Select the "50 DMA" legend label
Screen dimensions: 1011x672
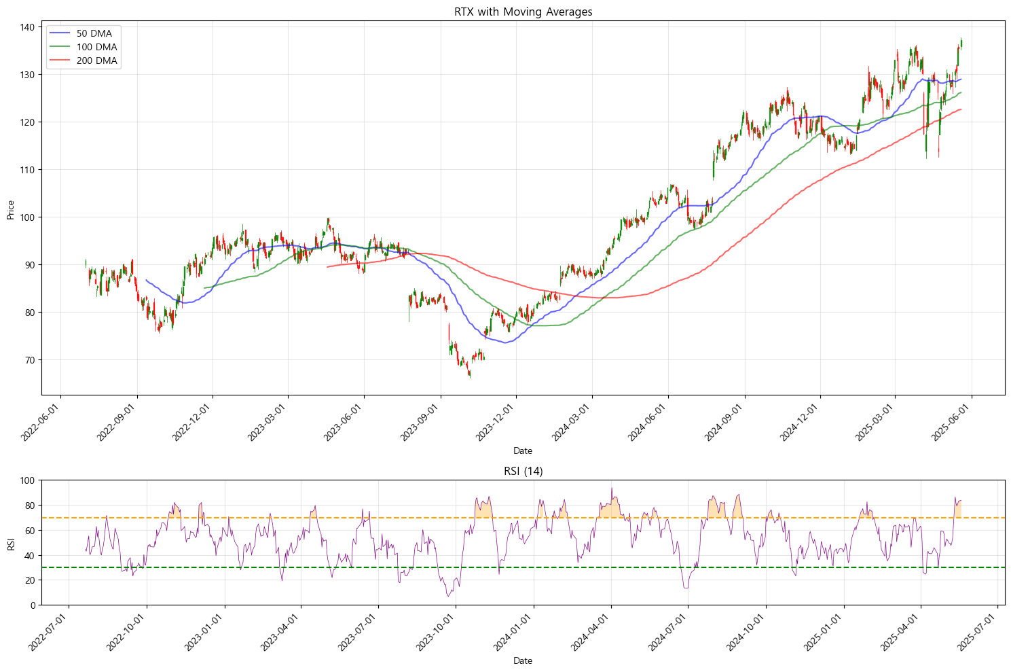tap(94, 33)
